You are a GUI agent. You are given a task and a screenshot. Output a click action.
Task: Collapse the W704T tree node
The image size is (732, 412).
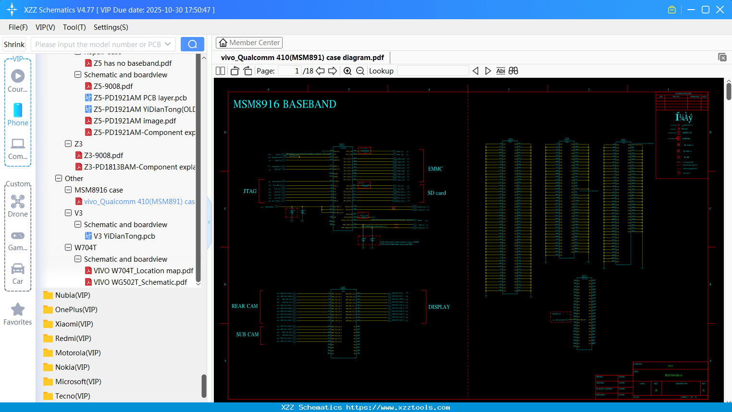[68, 247]
